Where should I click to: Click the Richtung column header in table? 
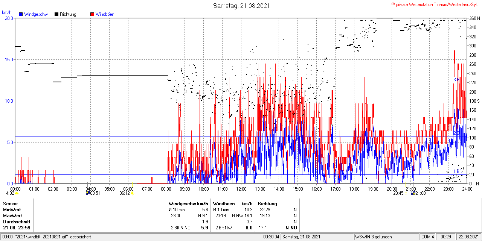267,204
